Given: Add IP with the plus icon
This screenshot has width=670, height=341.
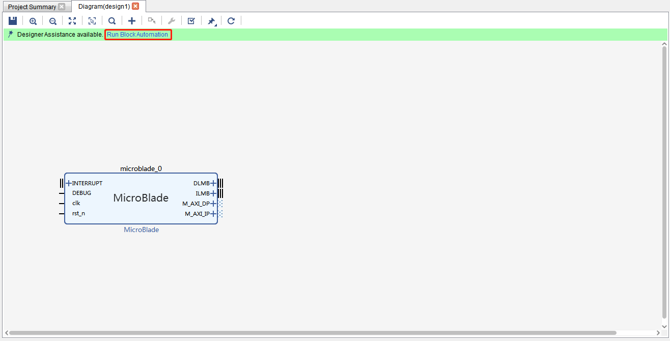Looking at the screenshot, I should click(131, 21).
